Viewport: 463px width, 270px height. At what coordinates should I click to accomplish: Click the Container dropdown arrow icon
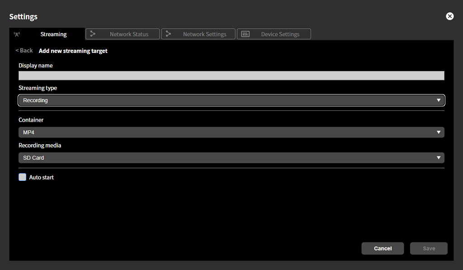[438, 132]
